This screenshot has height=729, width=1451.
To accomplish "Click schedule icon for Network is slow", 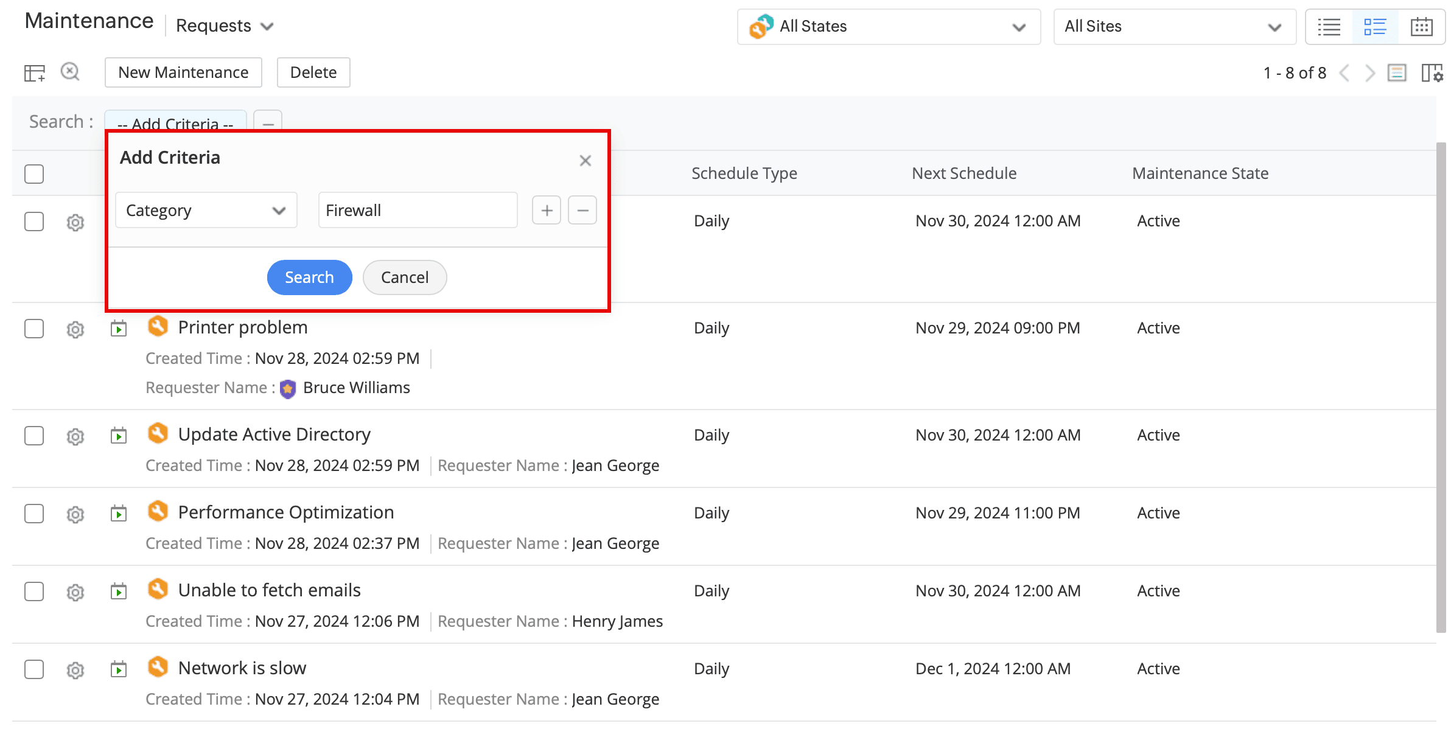I will pyautogui.click(x=119, y=669).
